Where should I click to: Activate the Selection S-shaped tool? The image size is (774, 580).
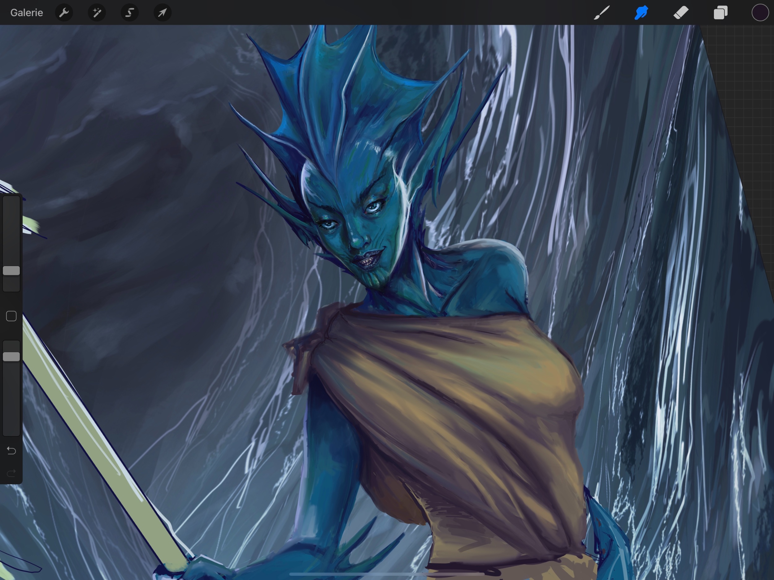[x=129, y=13]
